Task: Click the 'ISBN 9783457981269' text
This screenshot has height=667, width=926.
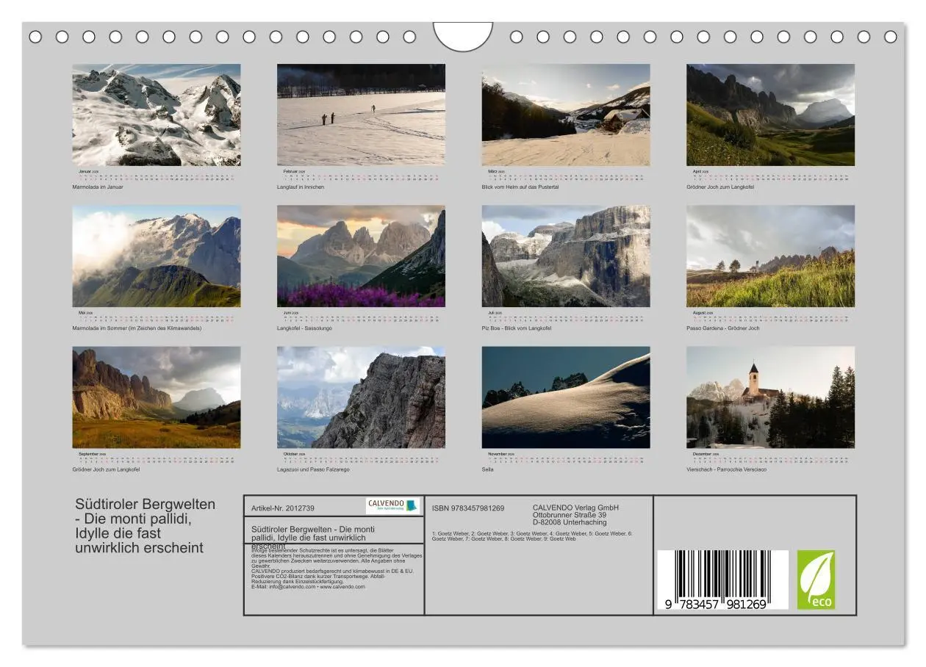Action: (x=468, y=508)
